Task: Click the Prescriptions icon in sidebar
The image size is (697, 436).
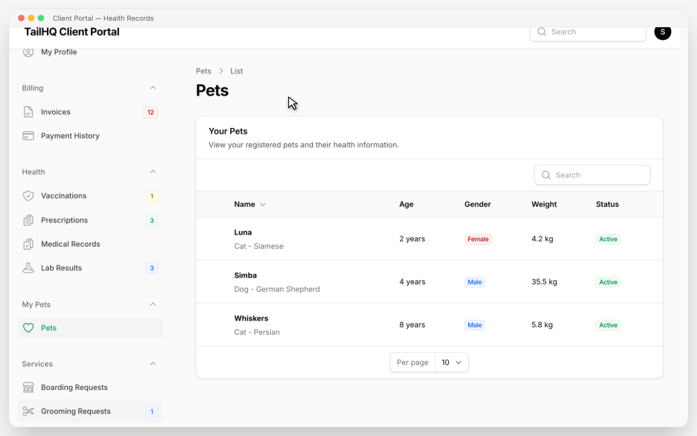Action: coord(28,220)
